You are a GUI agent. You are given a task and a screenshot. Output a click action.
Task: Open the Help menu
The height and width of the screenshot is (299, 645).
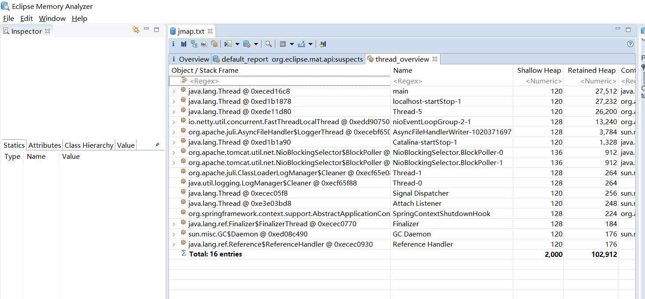79,18
